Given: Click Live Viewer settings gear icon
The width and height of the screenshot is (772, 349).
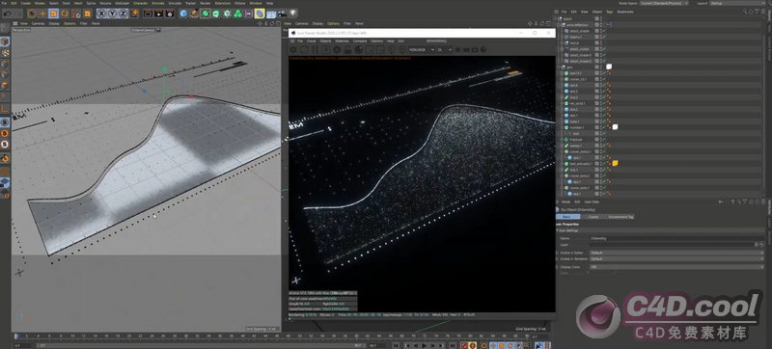Looking at the screenshot, I should tap(293, 49).
